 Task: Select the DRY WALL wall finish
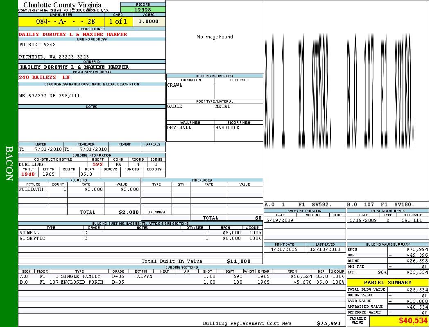click(179, 128)
